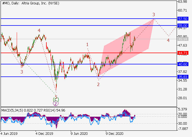The width and height of the screenshot is (192, 137).
Task: Click the 60.71 price axis label
Action: pyautogui.click(x=183, y=10)
